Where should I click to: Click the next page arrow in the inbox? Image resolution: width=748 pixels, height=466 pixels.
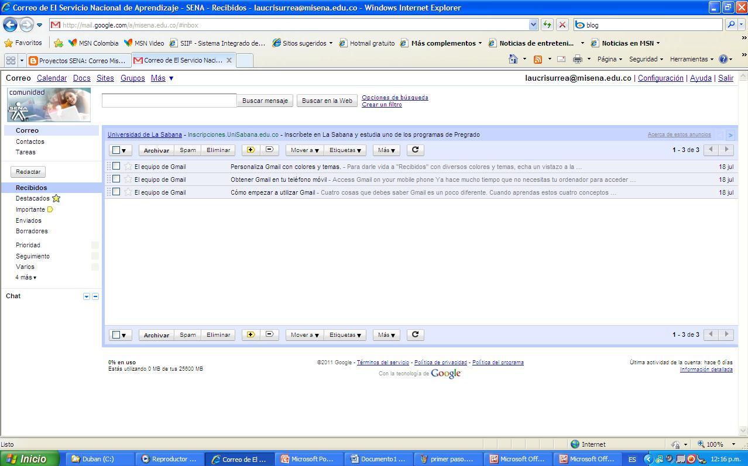(726, 150)
